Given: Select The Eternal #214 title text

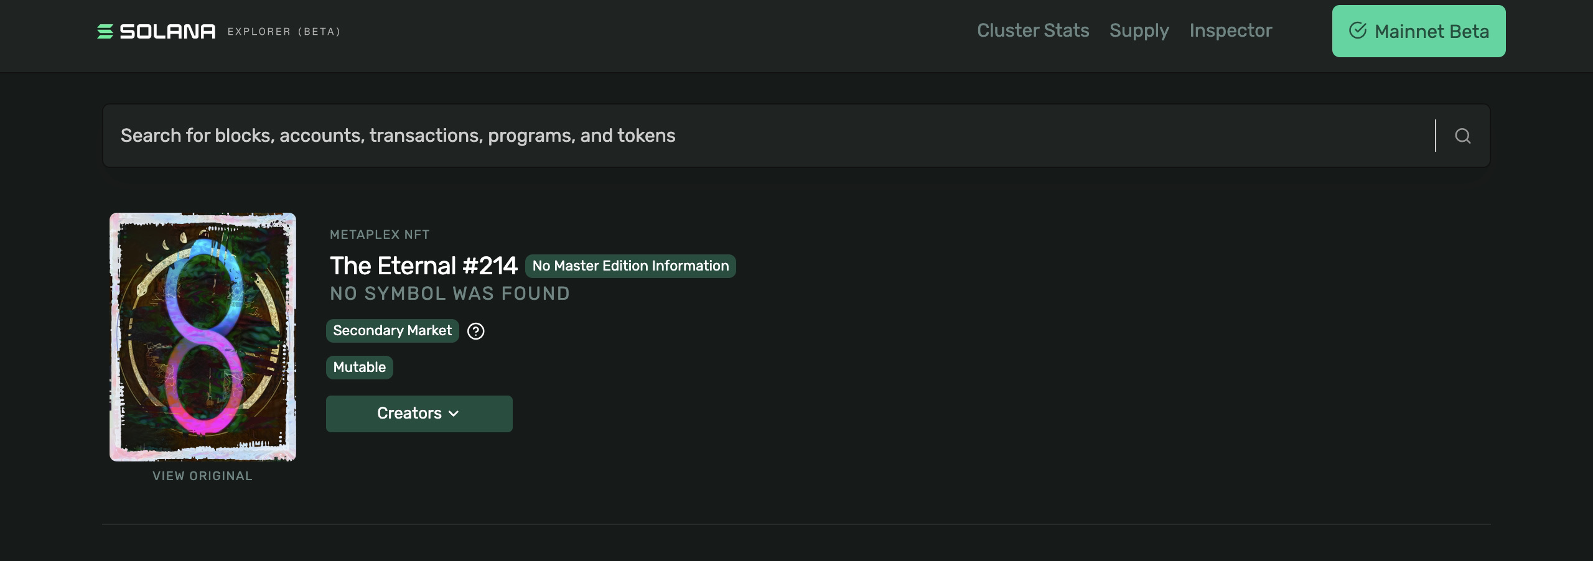Looking at the screenshot, I should click(x=423, y=266).
